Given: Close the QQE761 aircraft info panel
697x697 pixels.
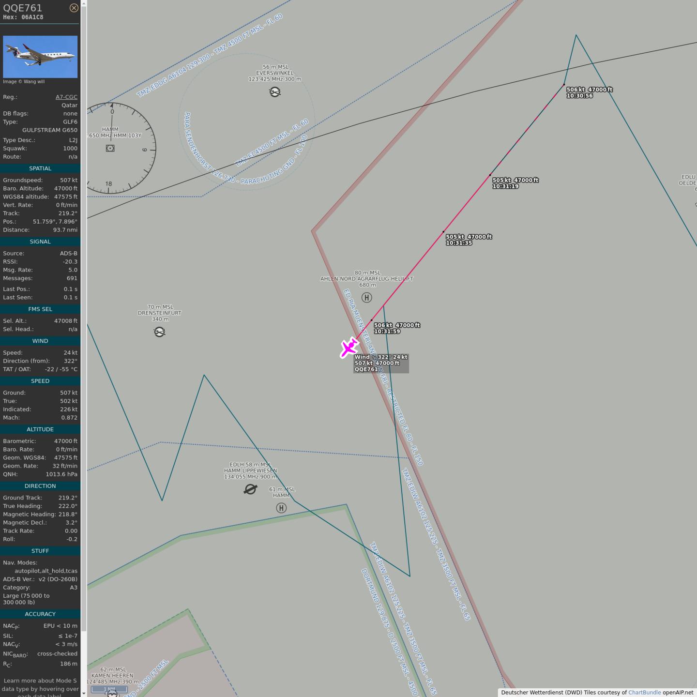Looking at the screenshot, I should click(74, 8).
